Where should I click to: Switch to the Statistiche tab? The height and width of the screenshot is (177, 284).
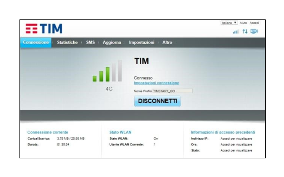[67, 43]
